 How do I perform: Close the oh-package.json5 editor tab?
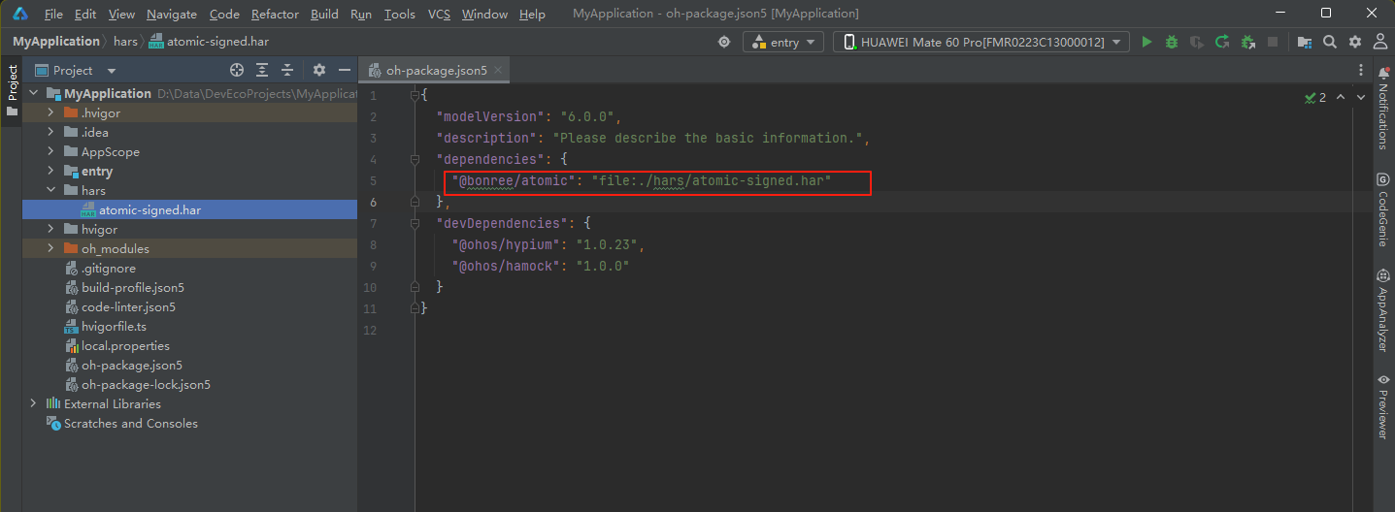(x=498, y=70)
